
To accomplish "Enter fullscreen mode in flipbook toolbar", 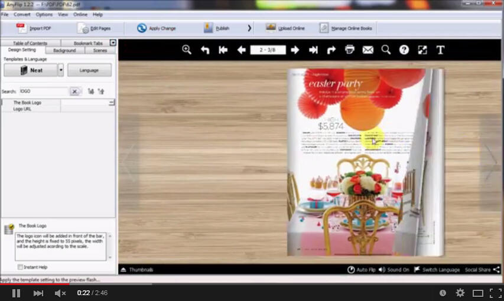I will point(422,50).
